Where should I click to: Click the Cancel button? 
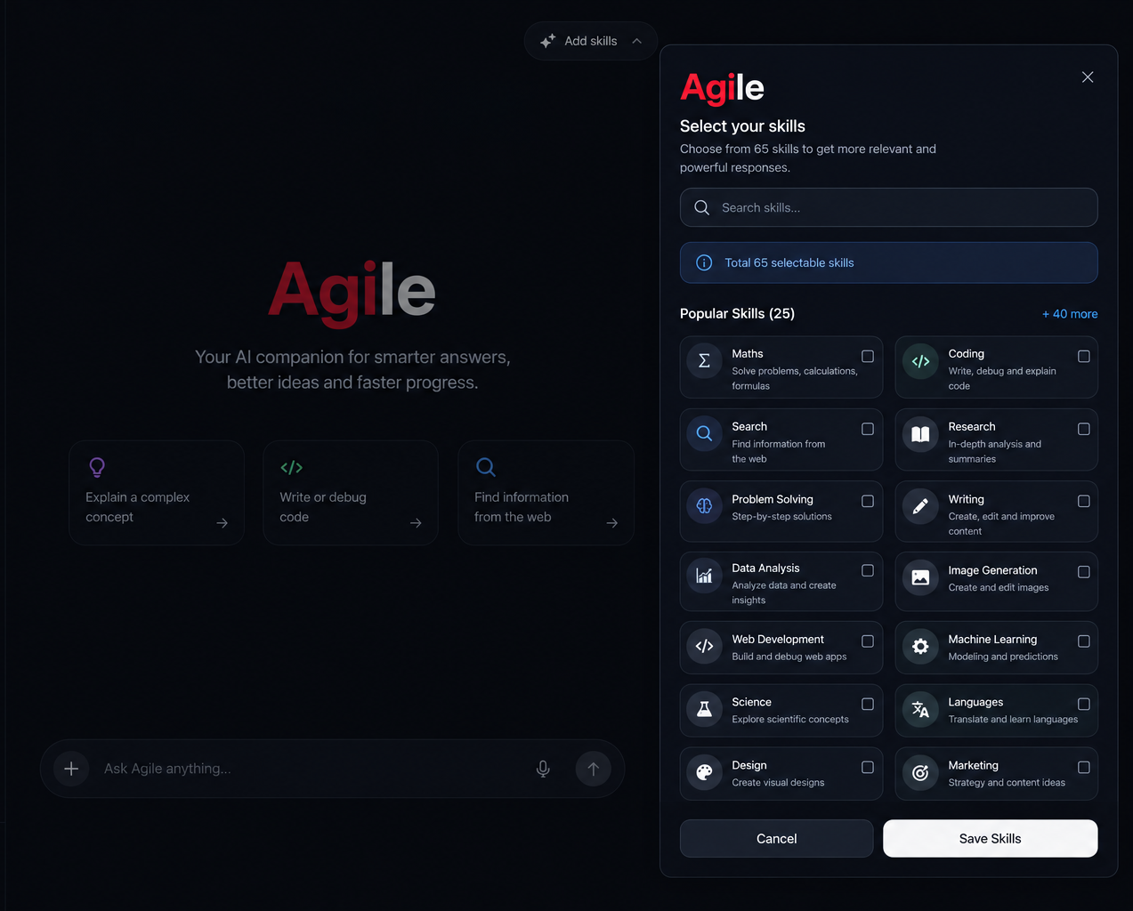tap(776, 838)
